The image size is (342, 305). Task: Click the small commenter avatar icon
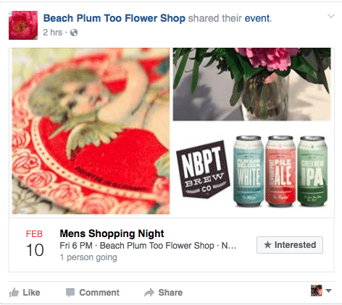(317, 291)
